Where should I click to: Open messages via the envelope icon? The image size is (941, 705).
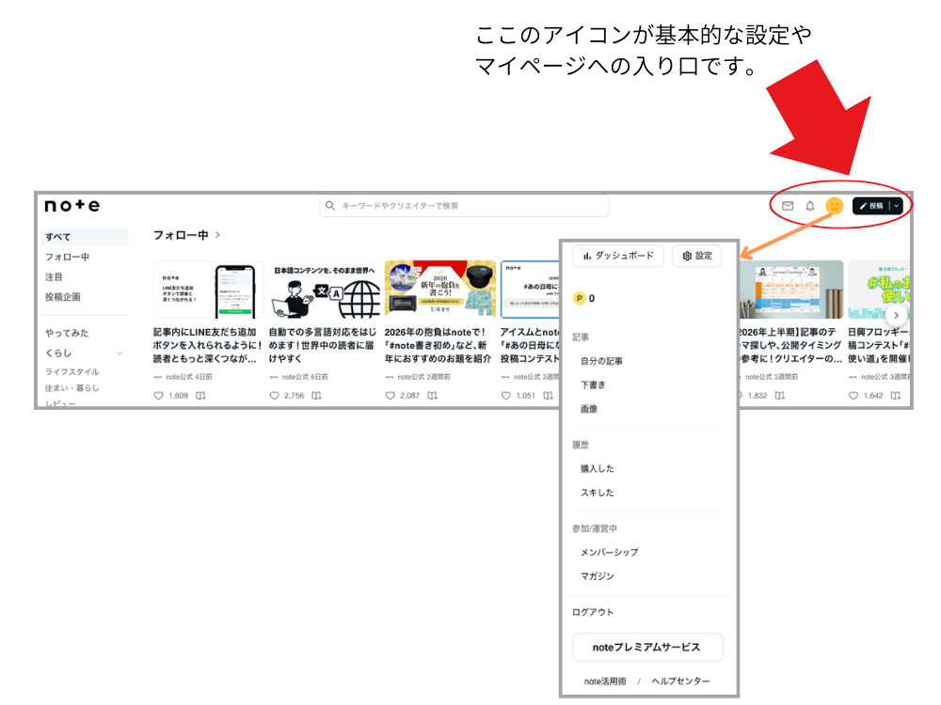(789, 205)
